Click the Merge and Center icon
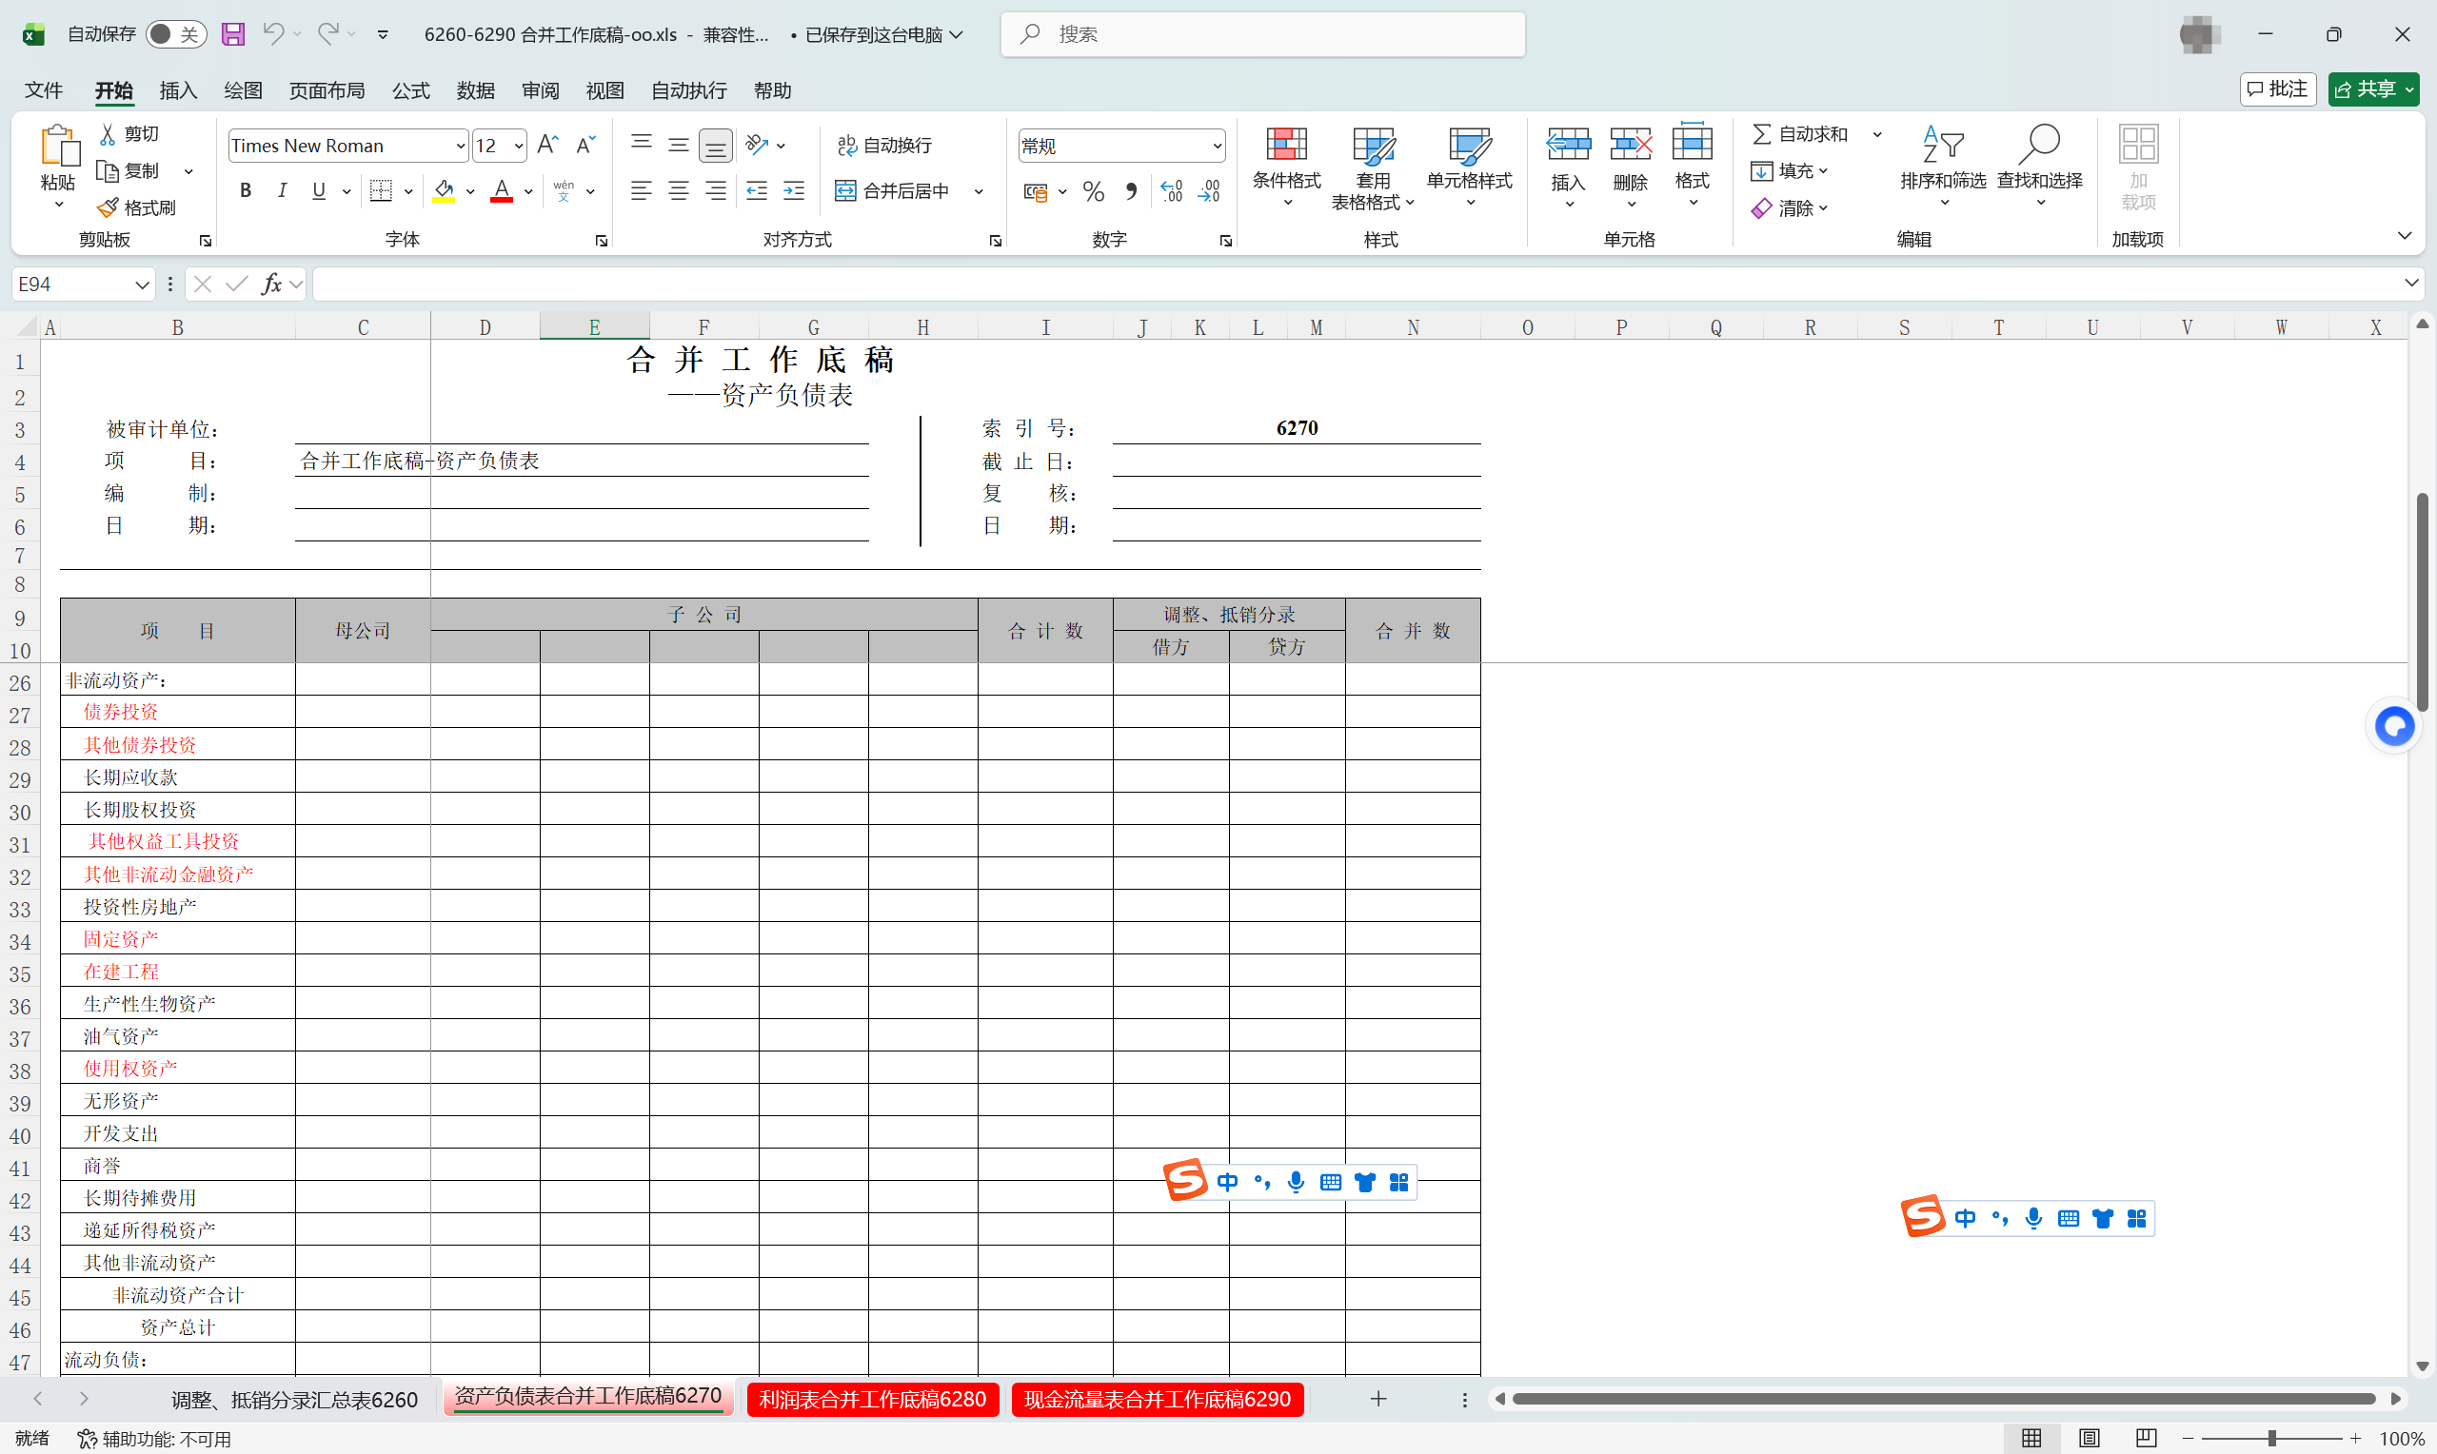The height and width of the screenshot is (1454, 2437). tap(844, 190)
